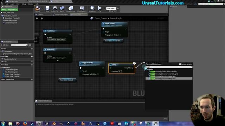This screenshot has width=225, height=126.
Task: Choose Toggle Visibility (Green_Door_Collision) action
Action: click(164, 71)
